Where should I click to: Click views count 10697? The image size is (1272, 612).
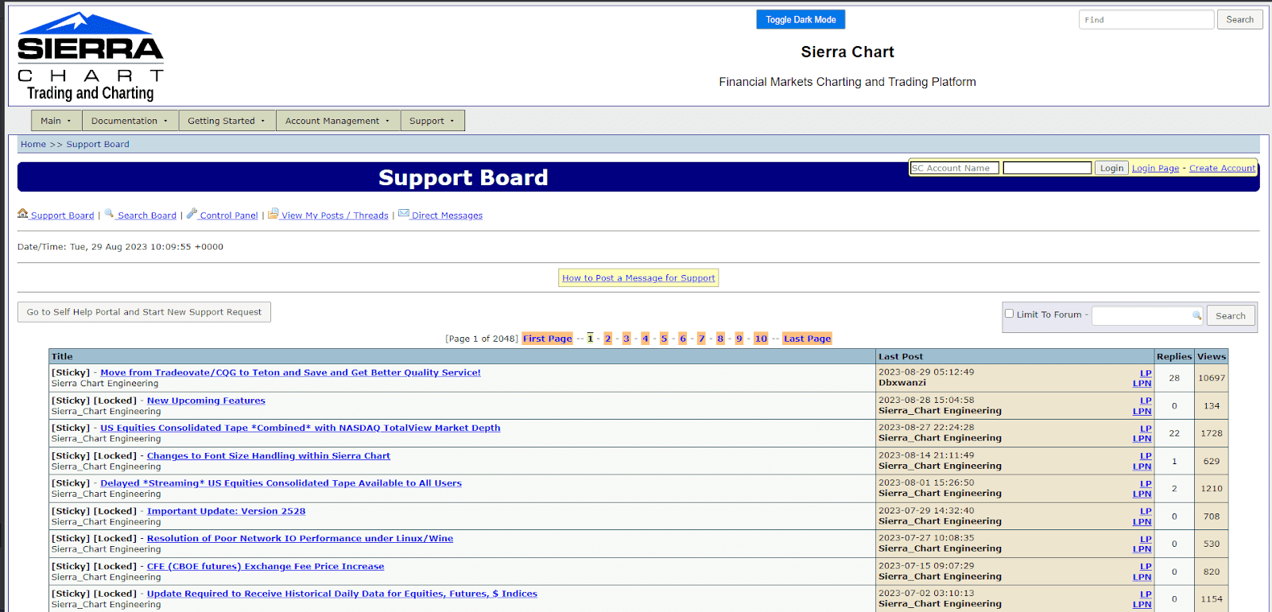(x=1212, y=378)
